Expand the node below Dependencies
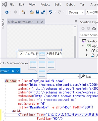The image size is (98, 121). pyautogui.click(x=87, y=55)
